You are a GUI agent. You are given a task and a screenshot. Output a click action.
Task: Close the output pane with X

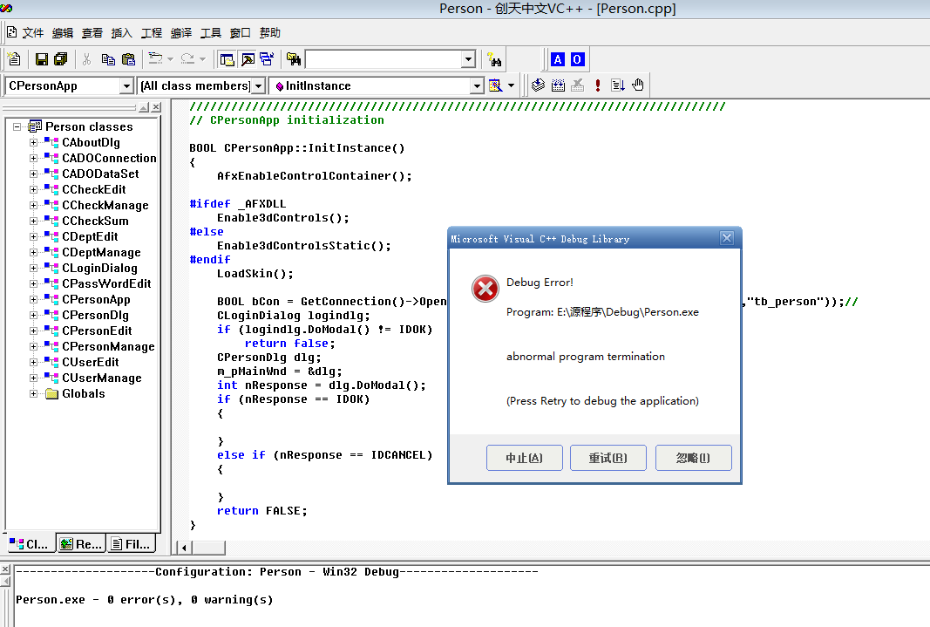pos(5,569)
